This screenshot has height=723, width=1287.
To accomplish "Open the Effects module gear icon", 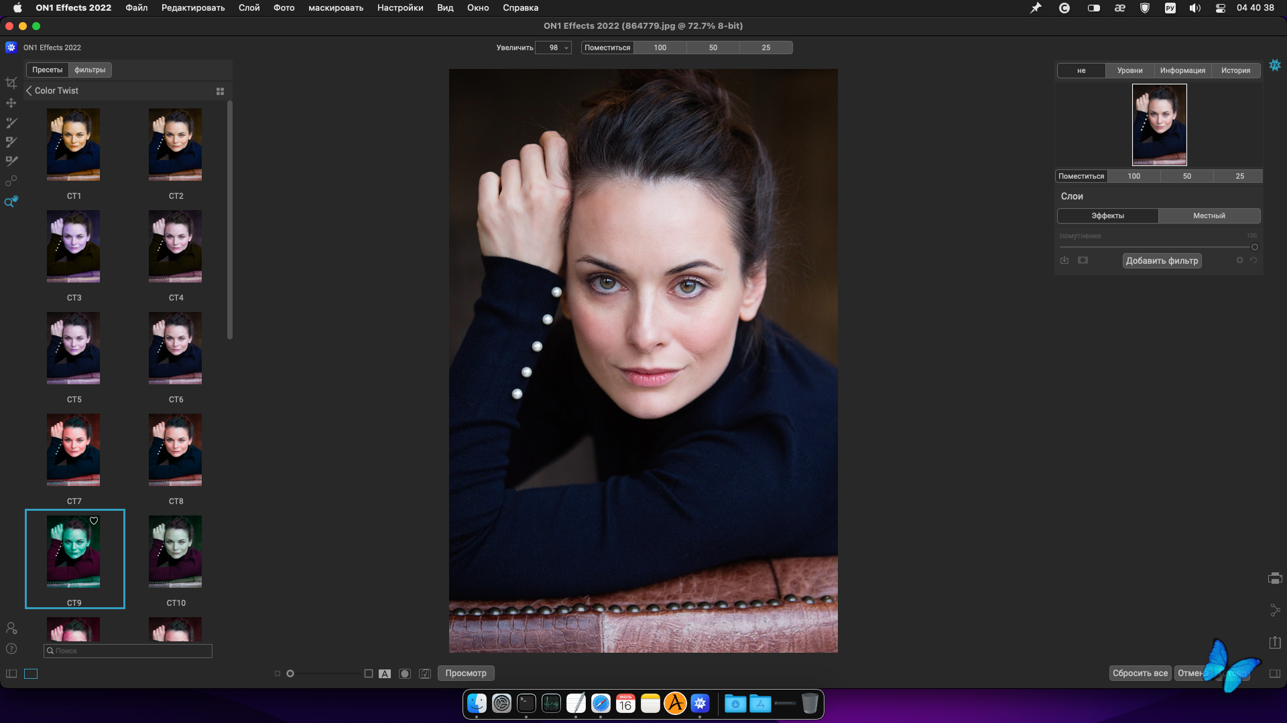I will point(1275,65).
